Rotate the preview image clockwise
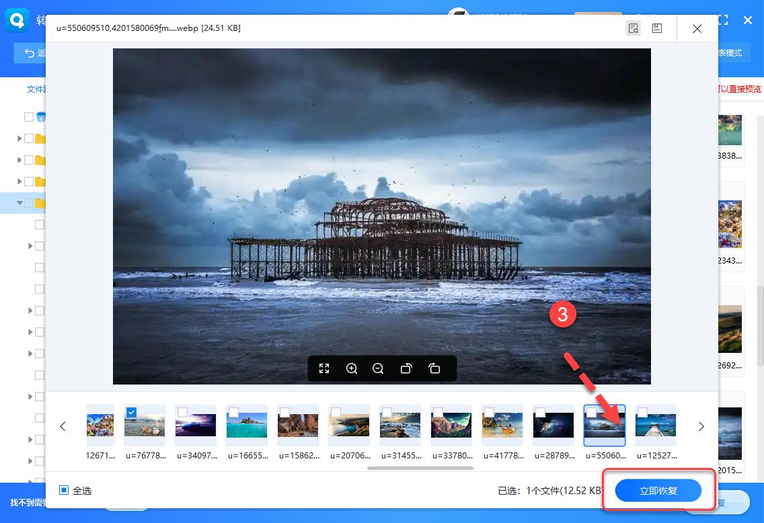Viewport: 764px width, 523px height. pos(406,368)
